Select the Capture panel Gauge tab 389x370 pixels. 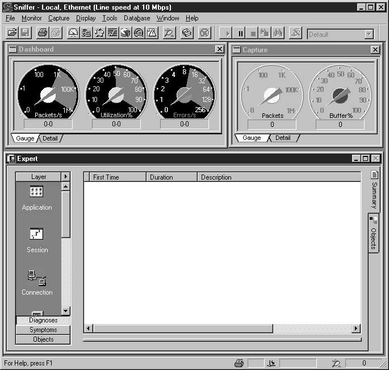pos(252,138)
